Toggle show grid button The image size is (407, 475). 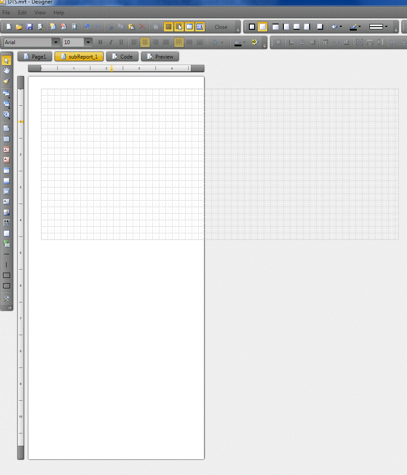click(x=169, y=27)
